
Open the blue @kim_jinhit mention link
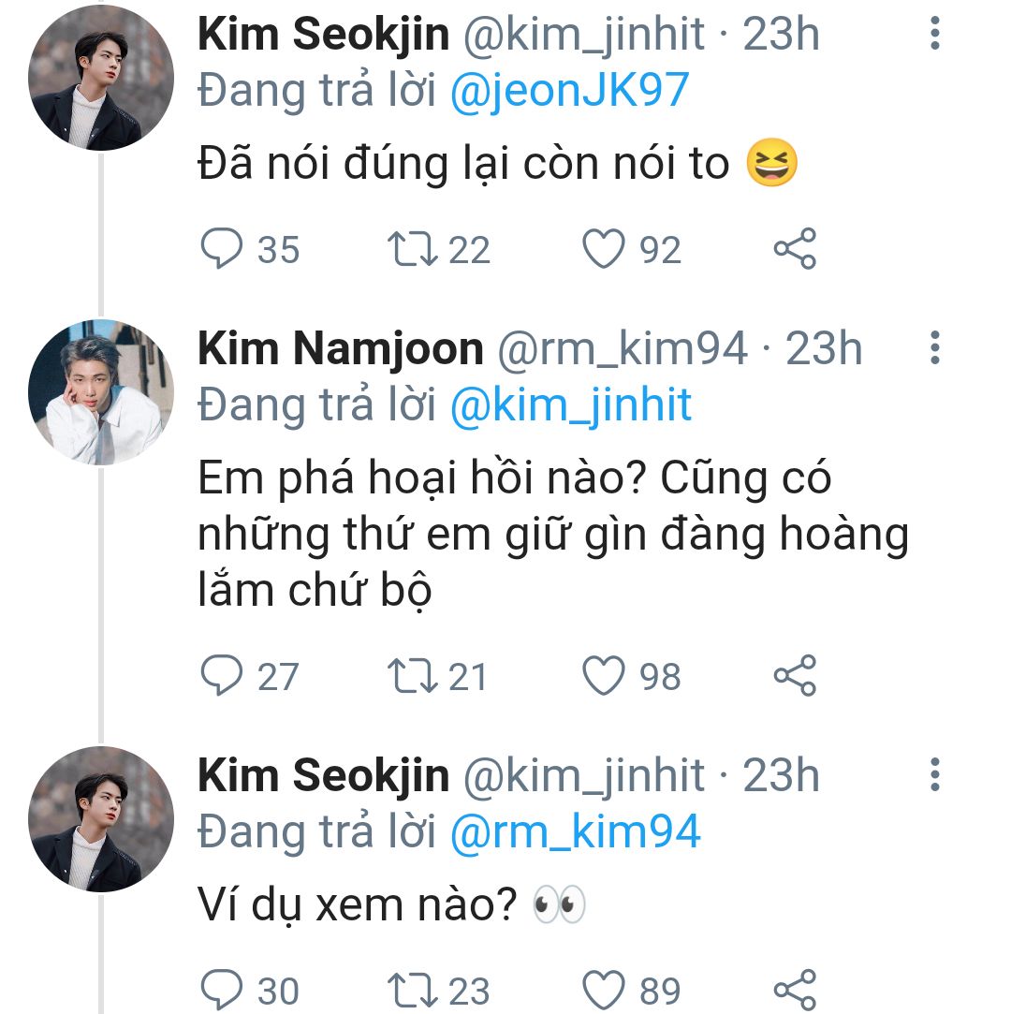[571, 404]
